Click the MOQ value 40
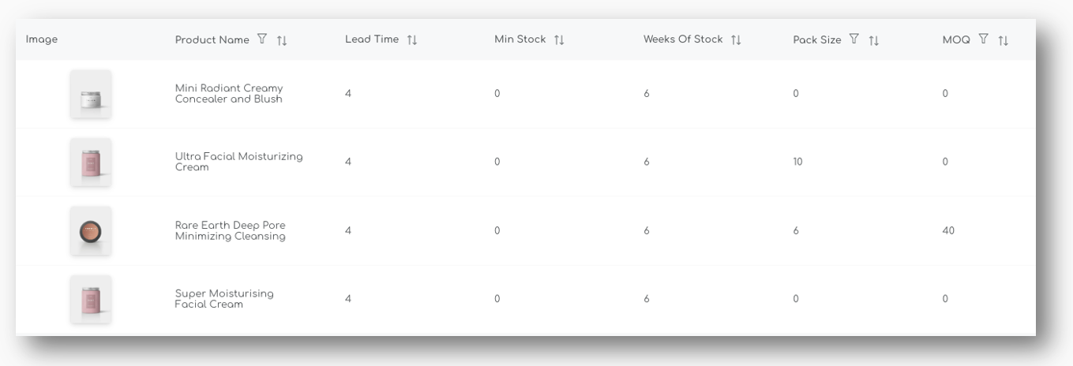 [x=948, y=231]
